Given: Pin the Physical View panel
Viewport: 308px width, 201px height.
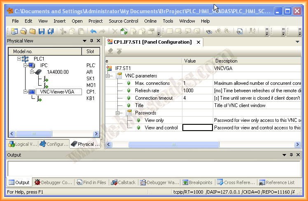Looking at the screenshot, I should pos(91,41).
